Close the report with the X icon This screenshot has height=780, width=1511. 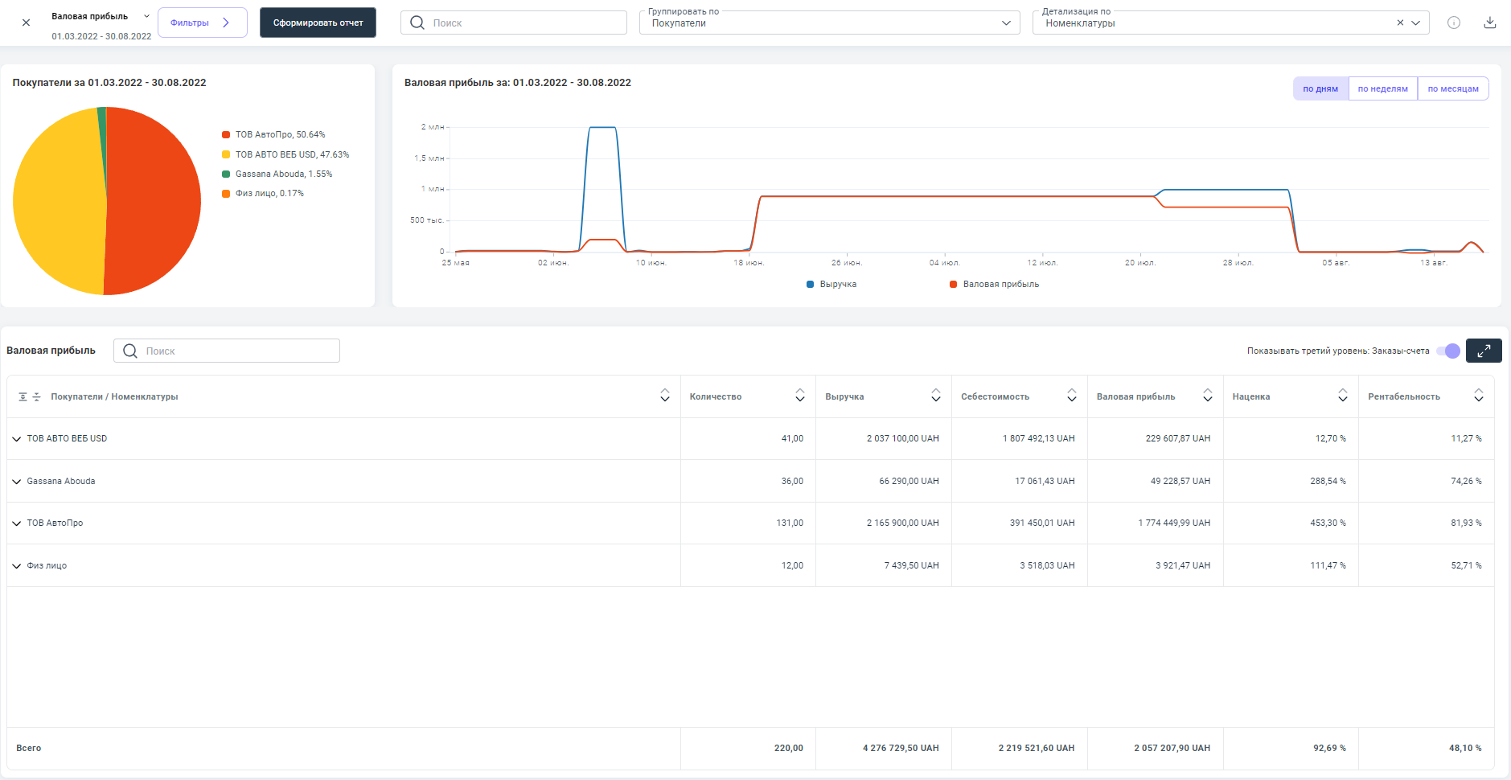click(x=26, y=23)
